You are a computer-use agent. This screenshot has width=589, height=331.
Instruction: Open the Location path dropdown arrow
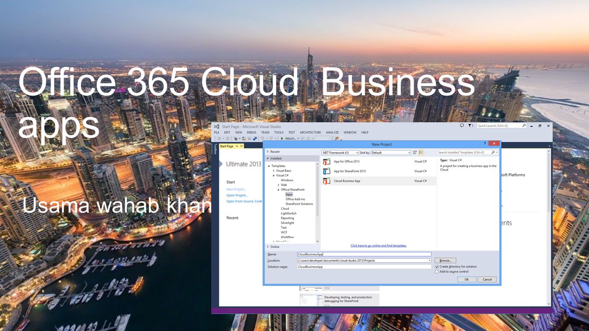[429, 261]
